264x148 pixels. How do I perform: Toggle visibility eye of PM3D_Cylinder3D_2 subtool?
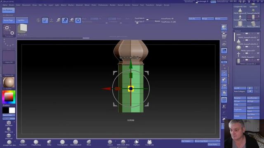pyautogui.click(x=258, y=60)
